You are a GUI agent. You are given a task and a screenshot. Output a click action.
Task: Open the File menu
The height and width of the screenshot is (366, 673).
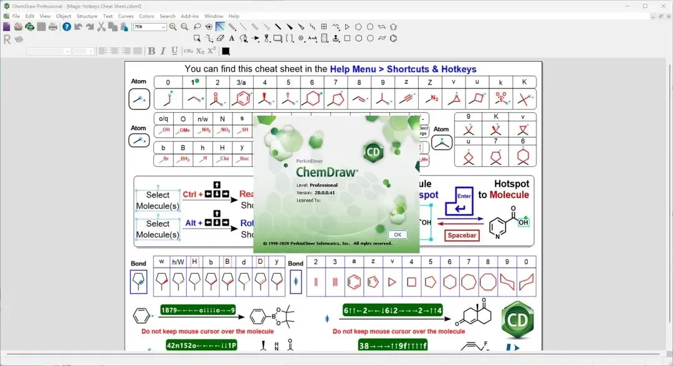click(x=16, y=16)
